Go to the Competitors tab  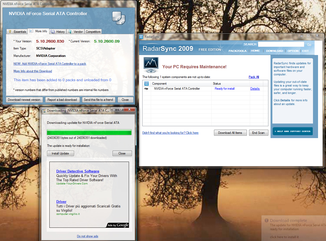[93, 32]
